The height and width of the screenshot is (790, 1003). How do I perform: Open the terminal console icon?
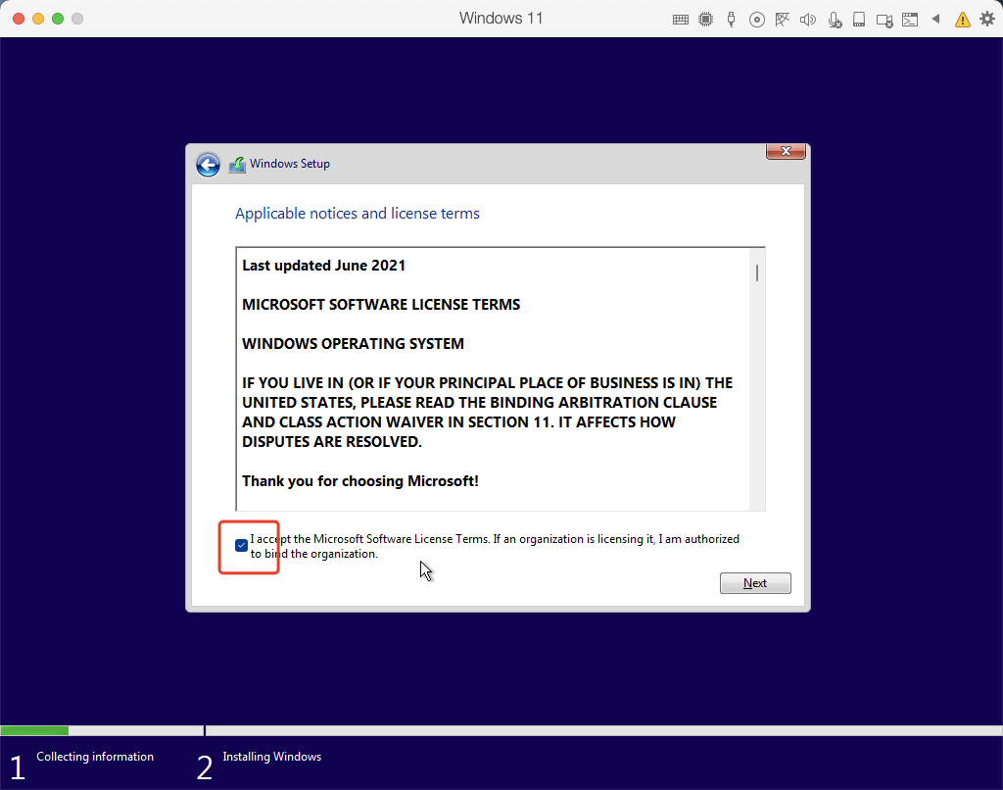(910, 20)
